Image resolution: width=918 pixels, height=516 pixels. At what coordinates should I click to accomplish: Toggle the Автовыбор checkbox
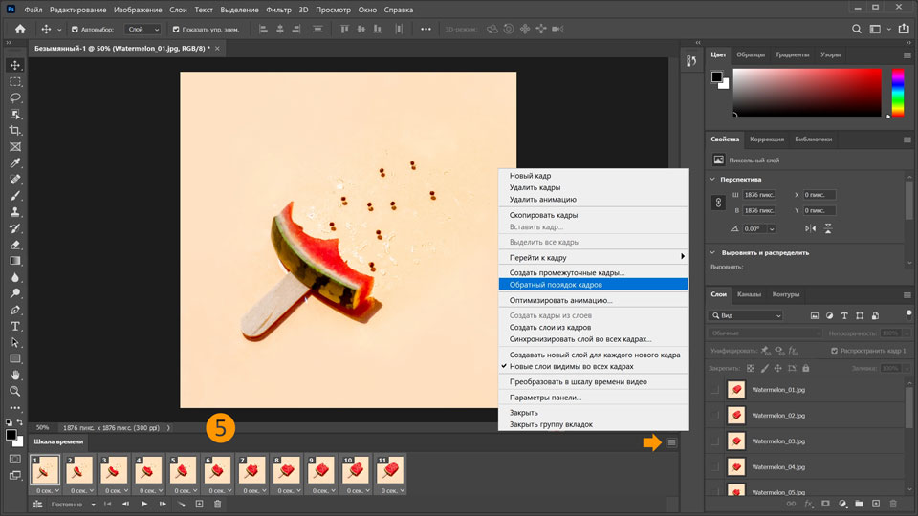click(75, 29)
